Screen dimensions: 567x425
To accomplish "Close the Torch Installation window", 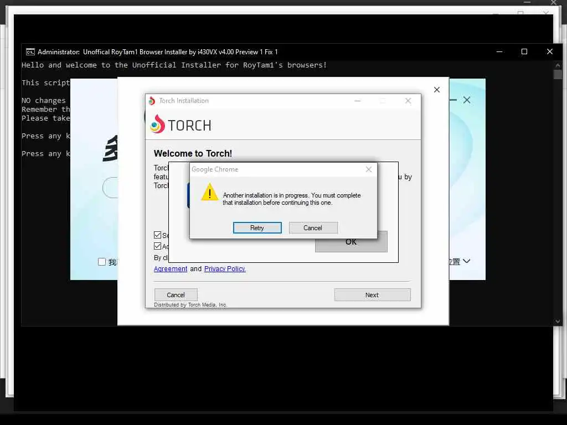I will tap(408, 101).
